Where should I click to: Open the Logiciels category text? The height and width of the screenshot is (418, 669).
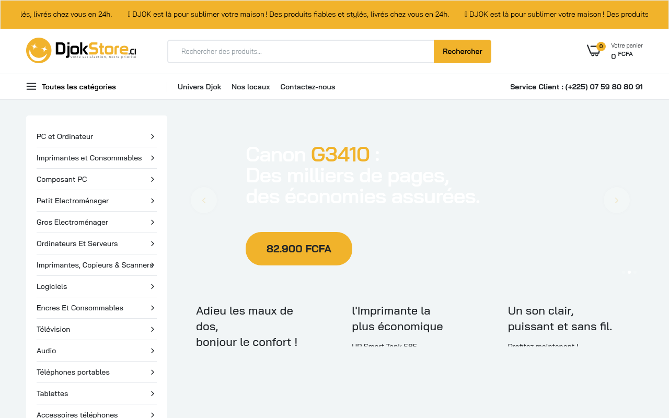tap(52, 286)
